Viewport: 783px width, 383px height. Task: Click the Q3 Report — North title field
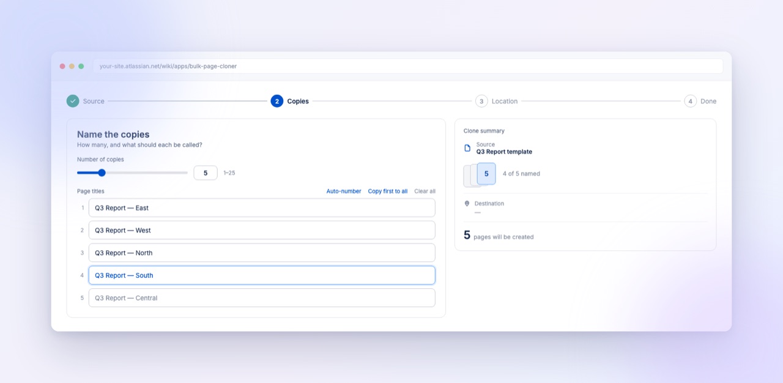pos(262,253)
